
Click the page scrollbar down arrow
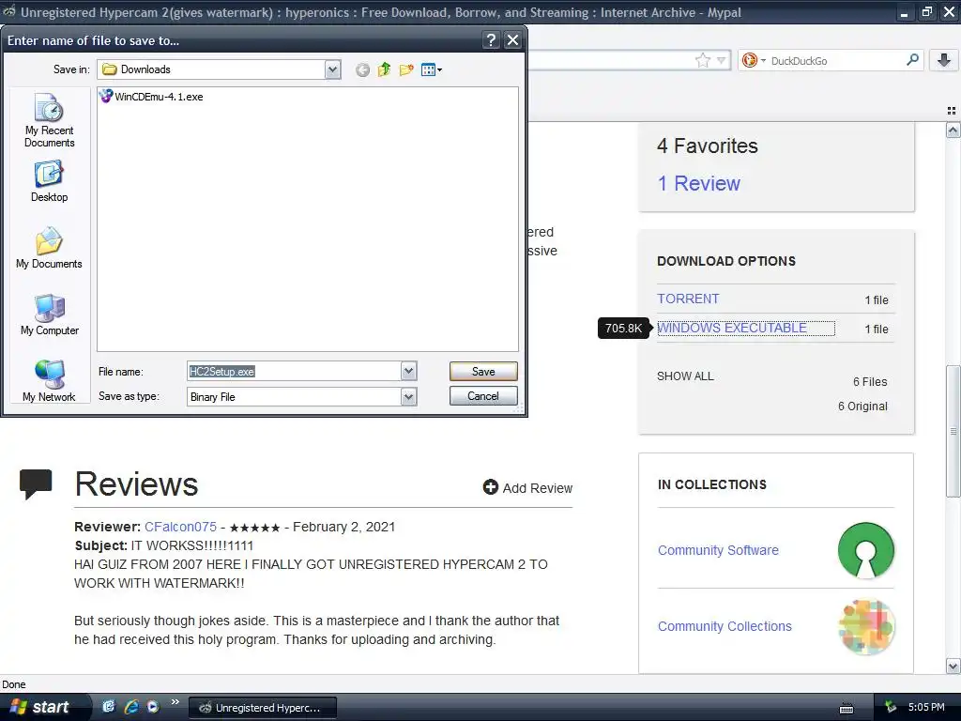pos(953,666)
